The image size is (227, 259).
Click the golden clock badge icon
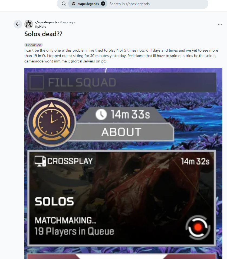pyautogui.click(x=51, y=122)
